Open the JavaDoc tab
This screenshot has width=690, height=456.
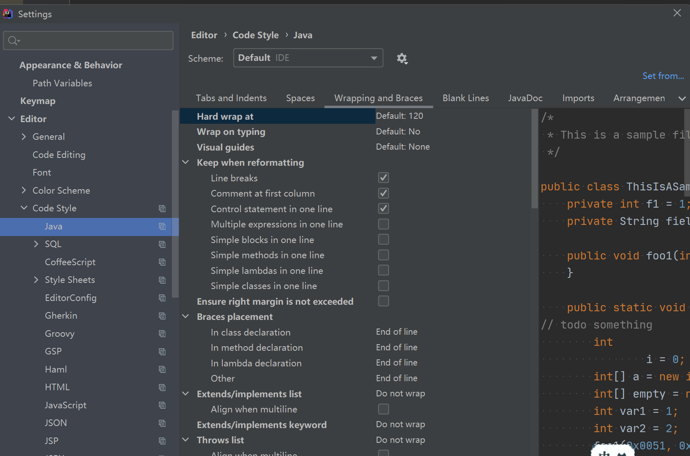[x=525, y=98]
